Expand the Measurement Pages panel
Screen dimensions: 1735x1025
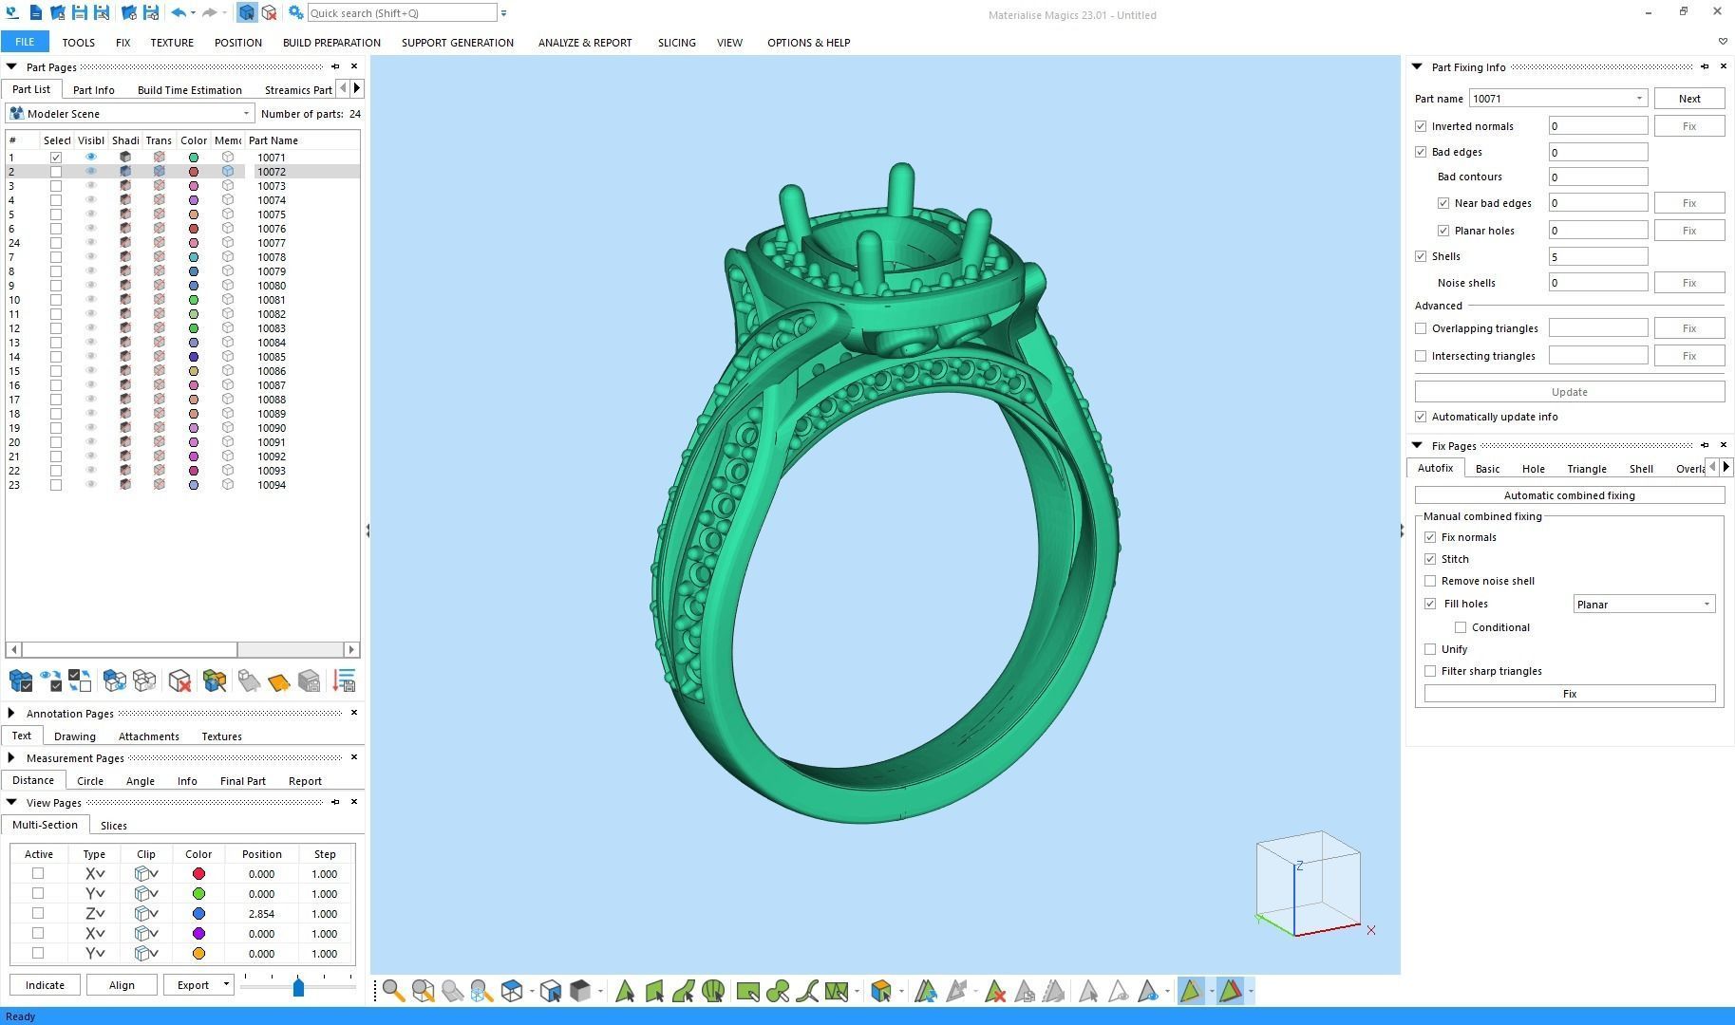[11, 758]
